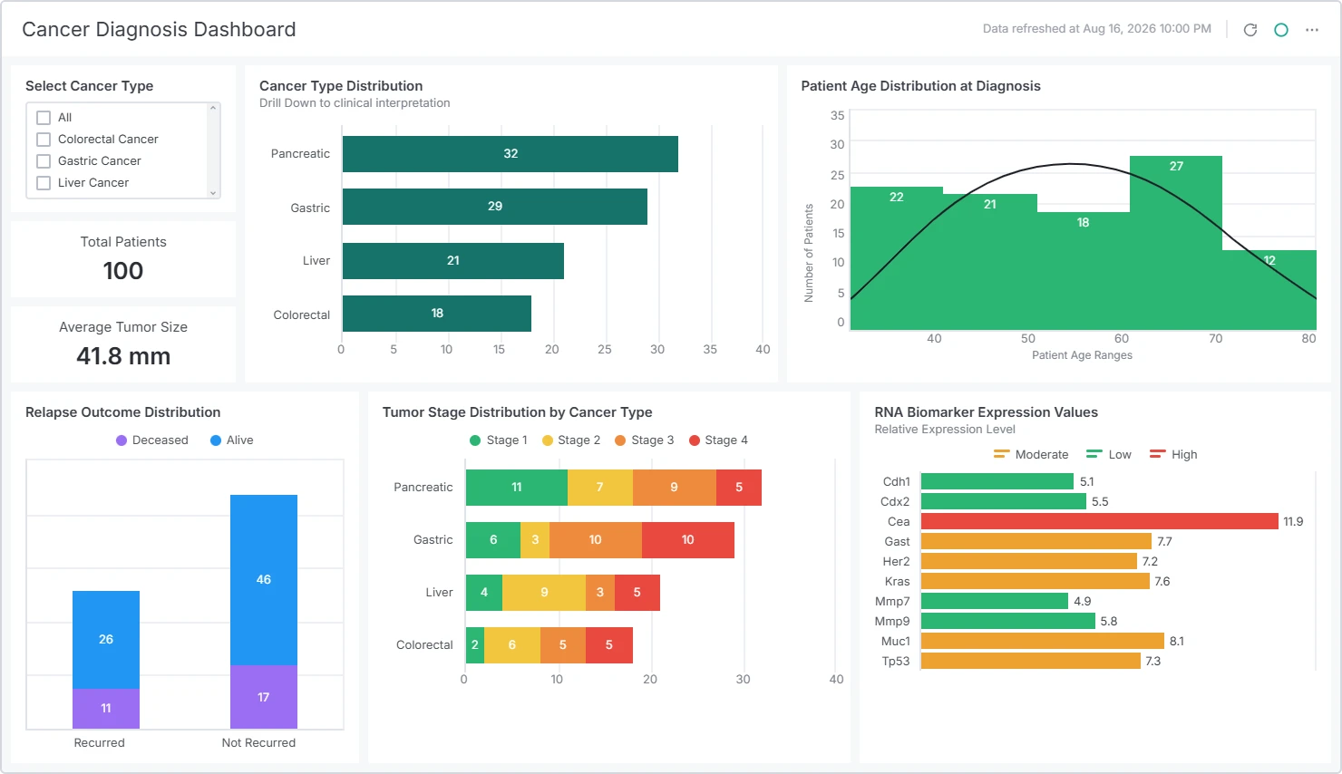
Task: Click the Patient Age Ranges axis title
Action: (1082, 355)
